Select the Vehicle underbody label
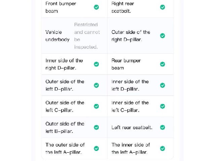 (x=57, y=36)
